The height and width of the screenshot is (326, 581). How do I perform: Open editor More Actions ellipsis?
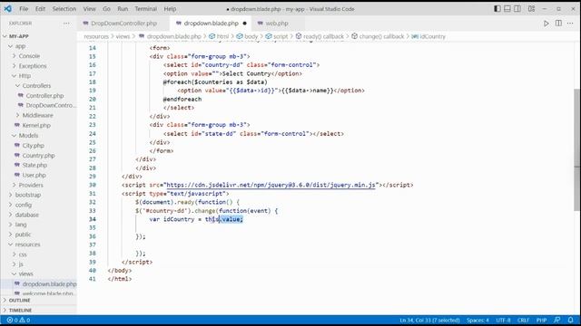pos(570,24)
